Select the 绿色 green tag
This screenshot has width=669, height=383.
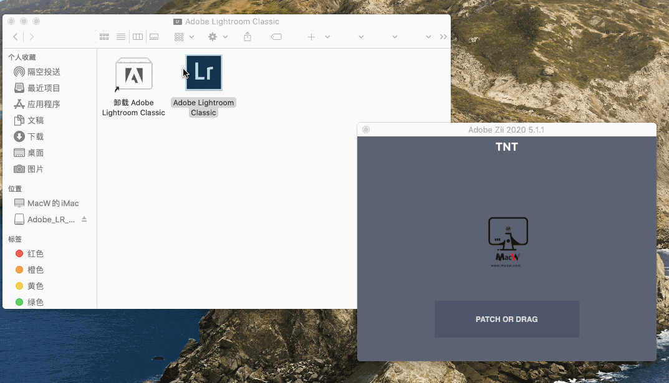click(x=29, y=302)
